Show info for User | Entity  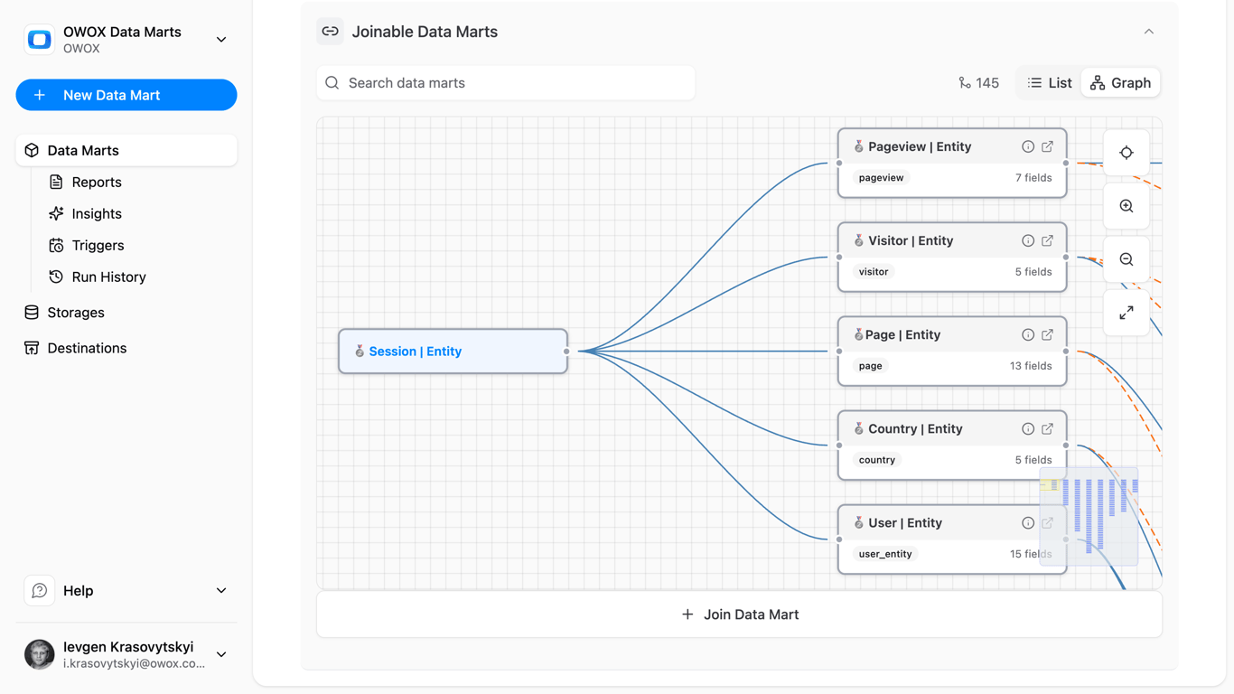pyautogui.click(x=1028, y=522)
